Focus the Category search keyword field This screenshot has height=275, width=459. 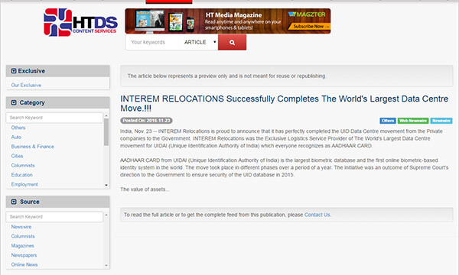tap(54, 118)
